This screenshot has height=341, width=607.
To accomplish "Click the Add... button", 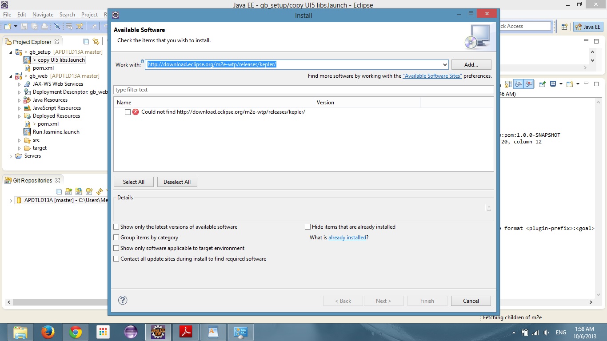I will point(471,64).
